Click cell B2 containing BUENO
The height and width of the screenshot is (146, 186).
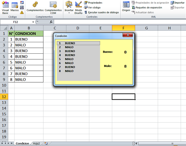coord(29,39)
